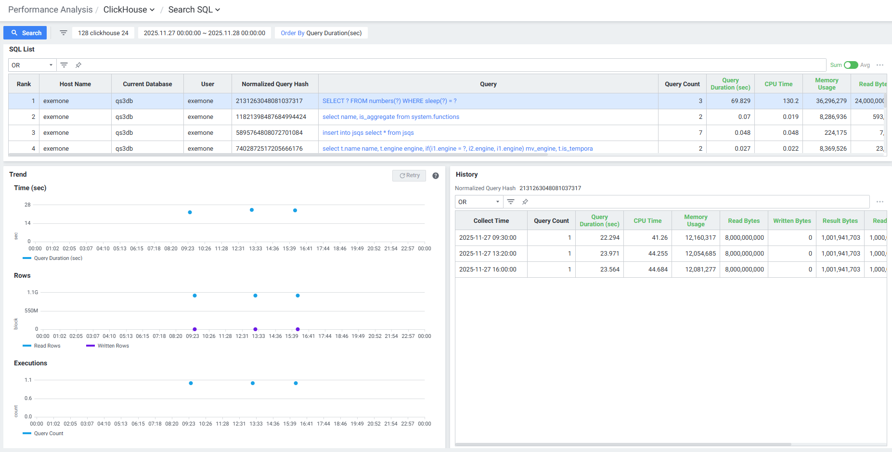This screenshot has height=452, width=892.
Task: Open History panel more options ellipsis
Action: point(880,202)
